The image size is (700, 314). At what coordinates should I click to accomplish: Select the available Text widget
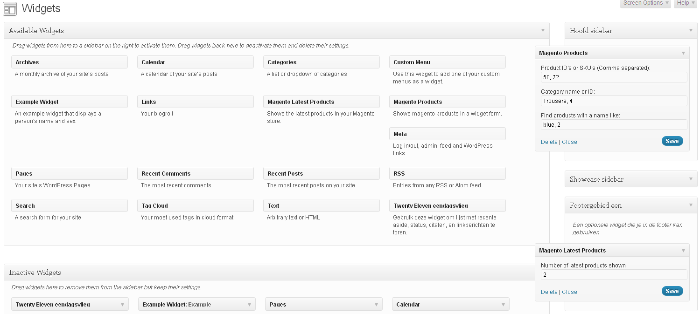coord(322,205)
